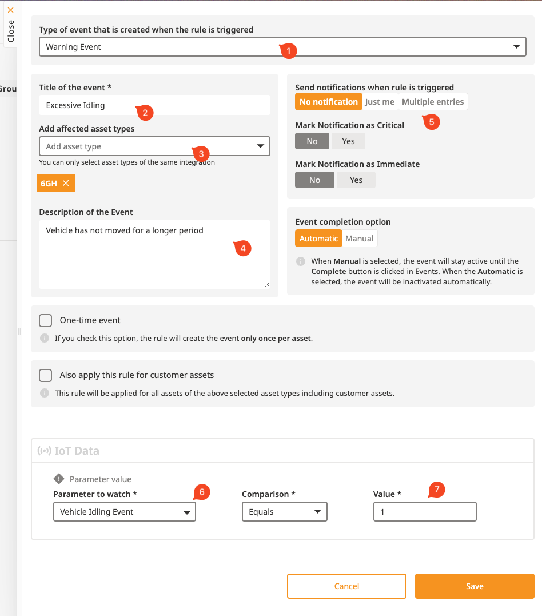Click the Title of the event field
The width and height of the screenshot is (542, 616).
154,105
